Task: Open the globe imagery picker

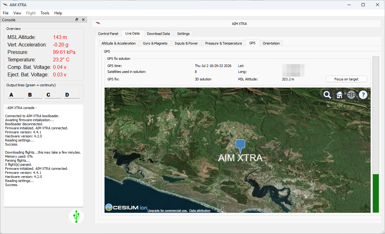Action: pos(351,95)
